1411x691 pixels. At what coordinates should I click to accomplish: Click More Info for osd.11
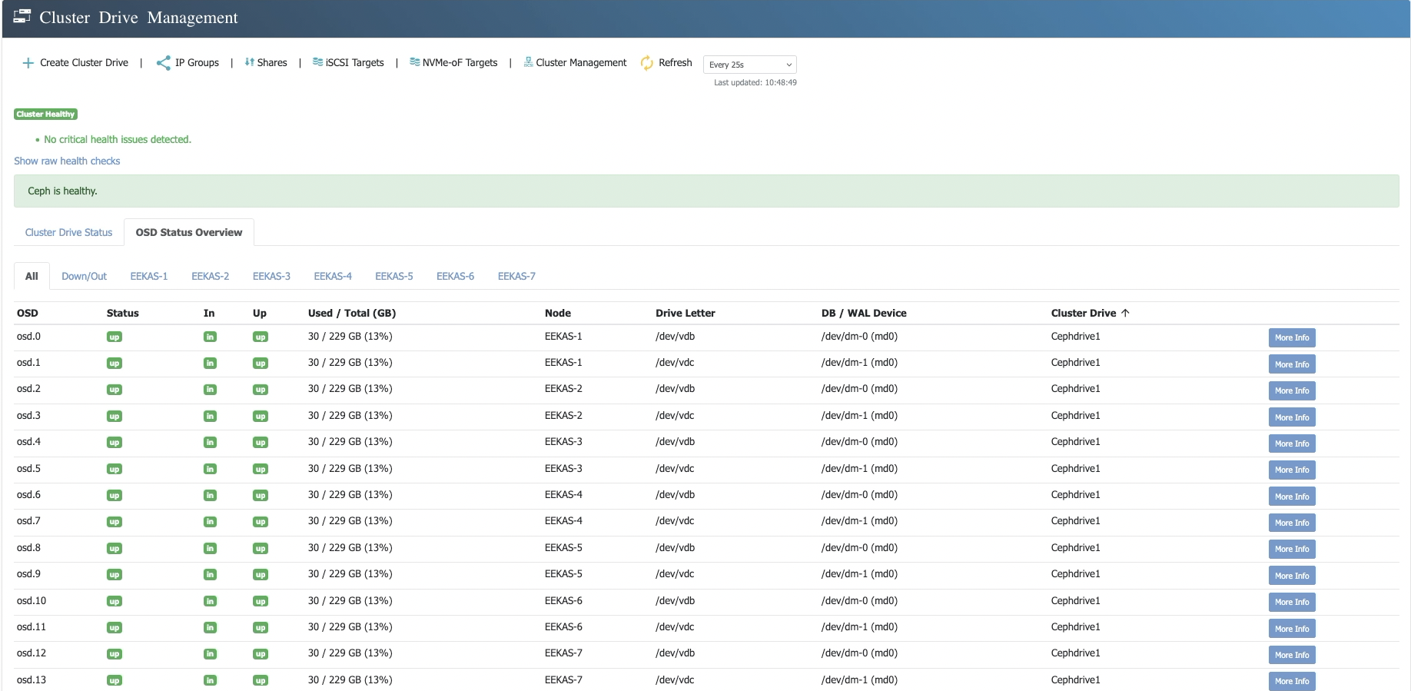1292,629
